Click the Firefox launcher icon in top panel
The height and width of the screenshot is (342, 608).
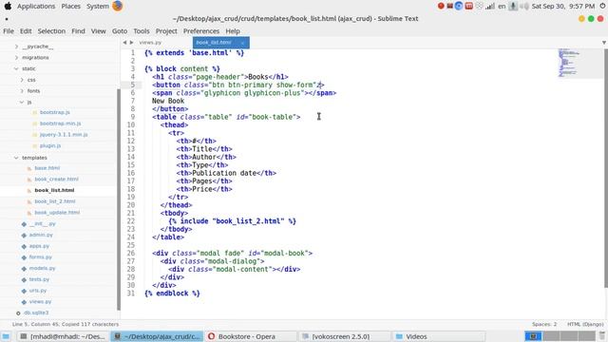point(118,6)
